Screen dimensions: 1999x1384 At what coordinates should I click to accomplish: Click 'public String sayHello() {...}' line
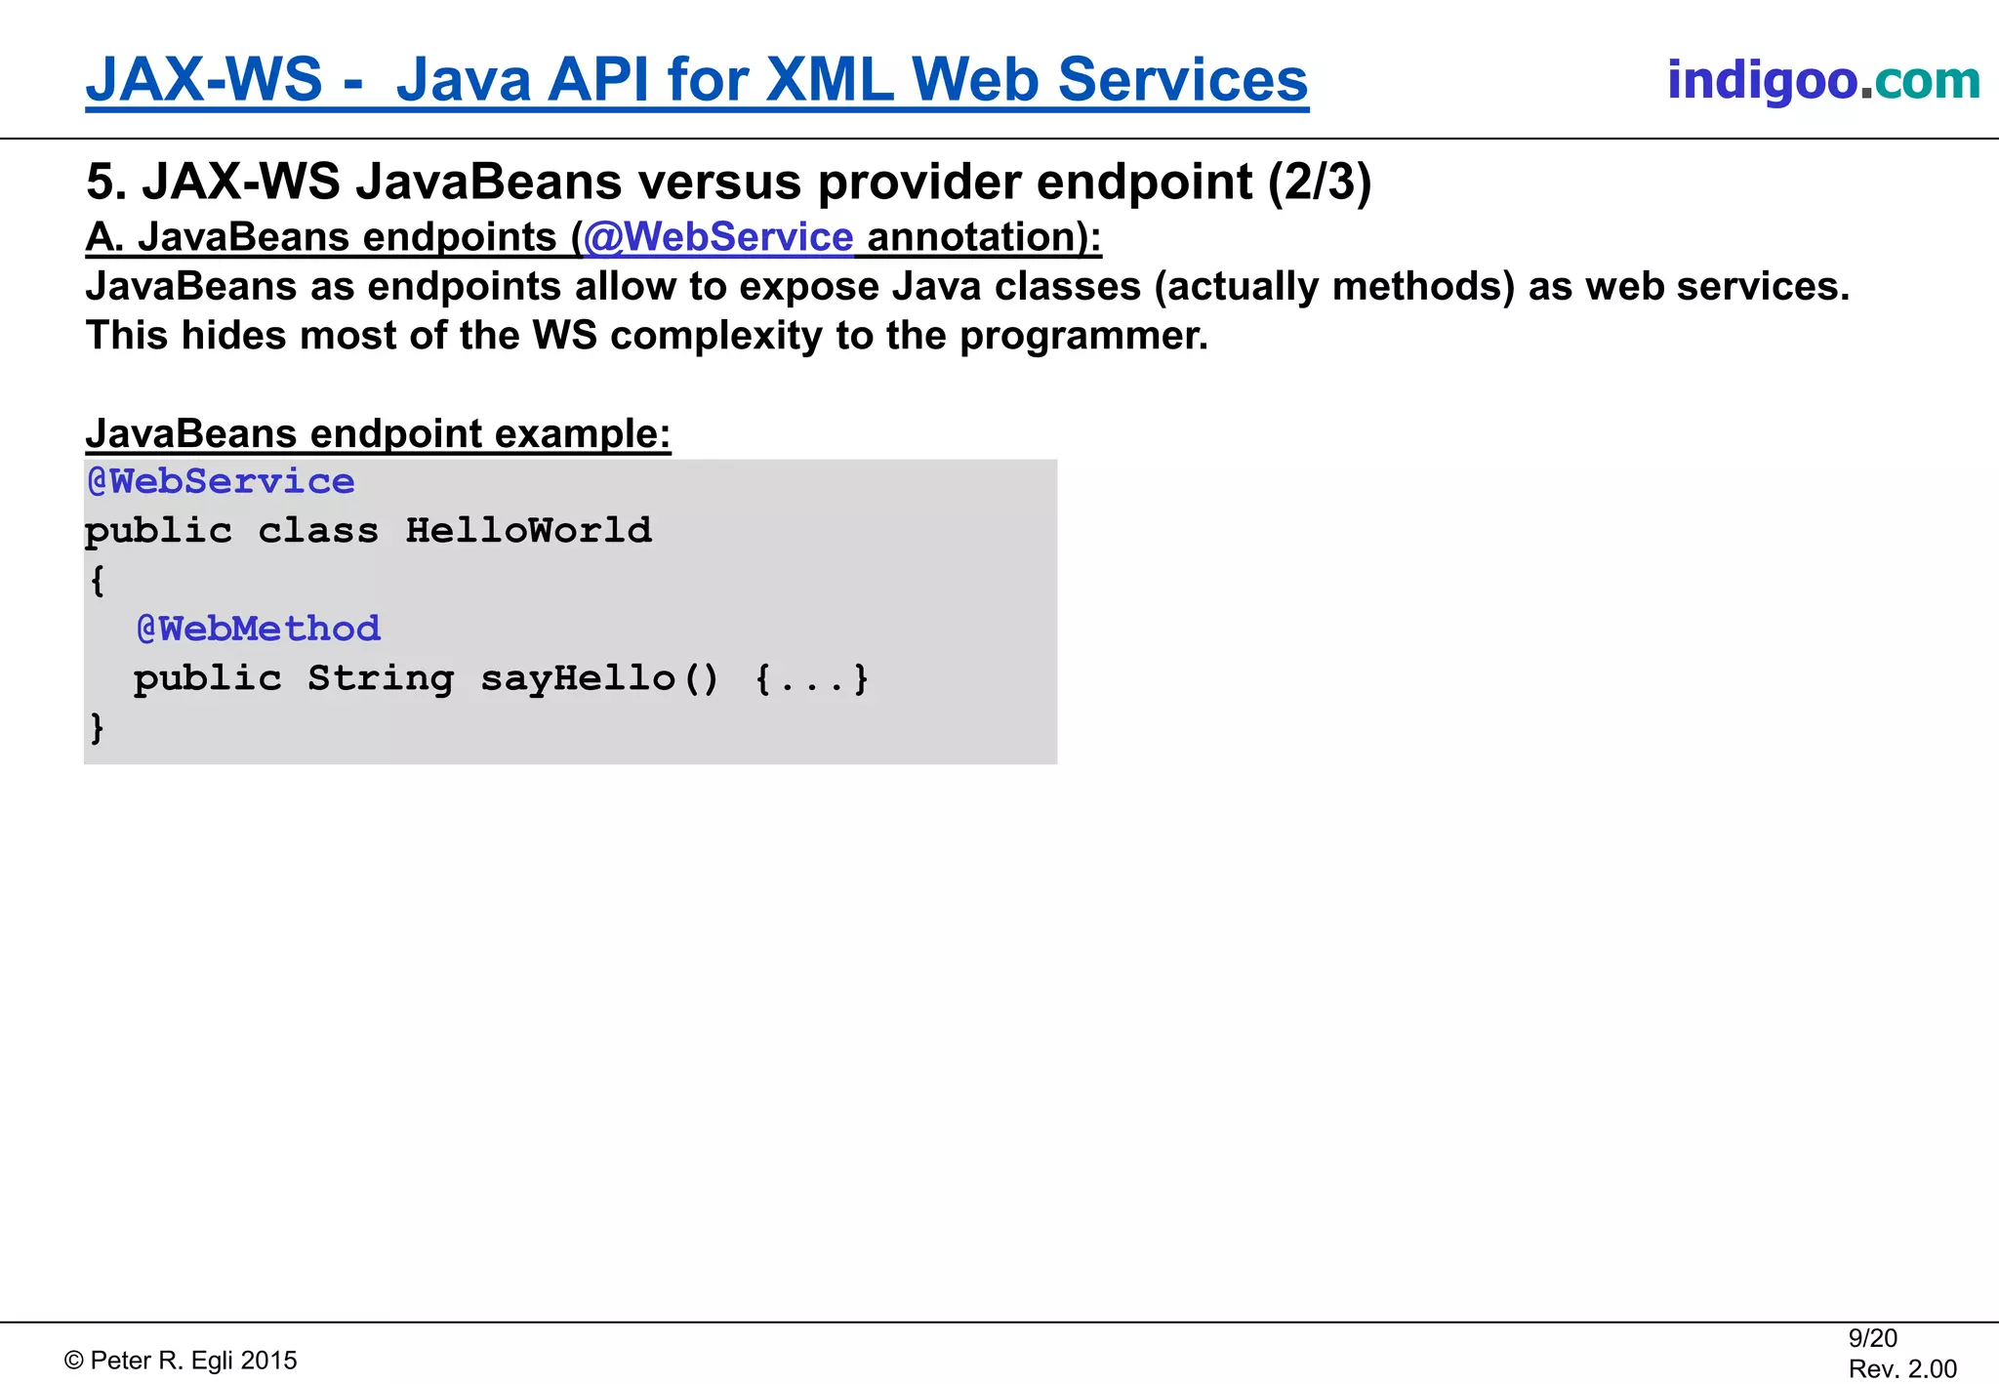[x=501, y=678]
